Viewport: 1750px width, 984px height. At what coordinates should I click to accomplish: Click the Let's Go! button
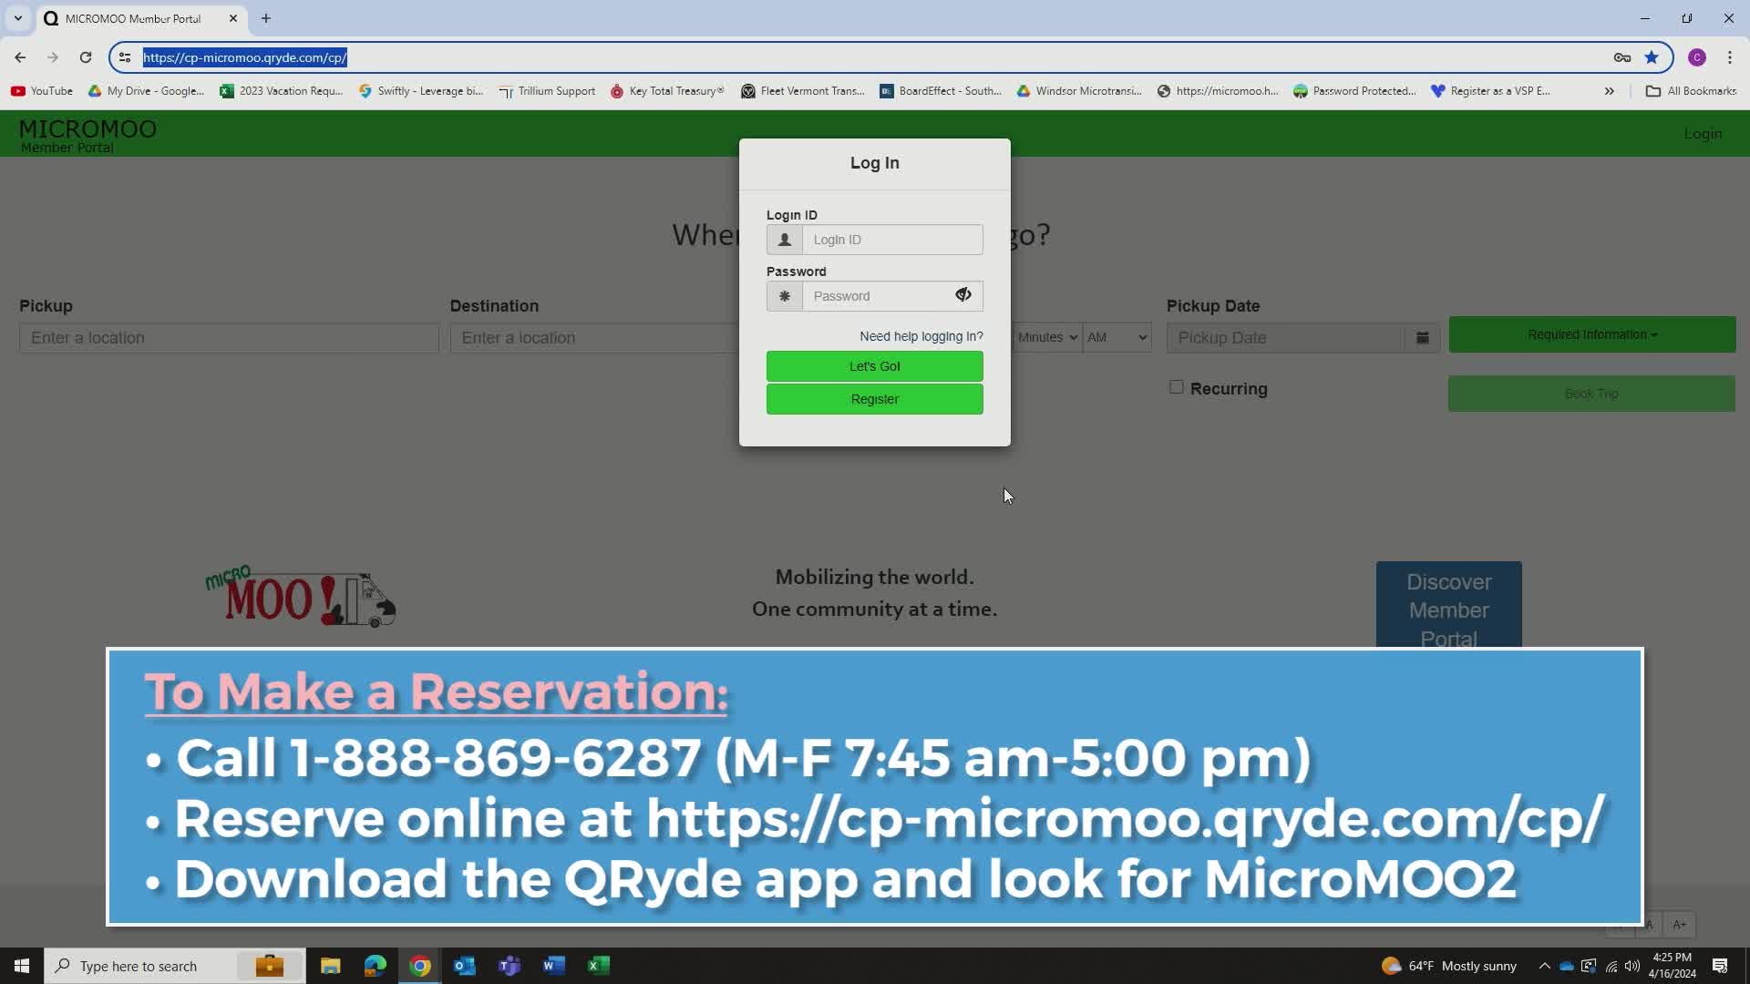coord(874,366)
